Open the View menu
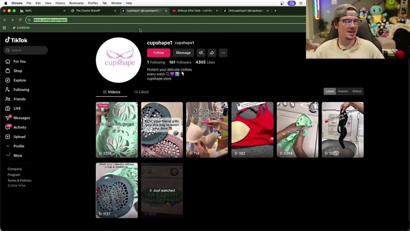 48,3
